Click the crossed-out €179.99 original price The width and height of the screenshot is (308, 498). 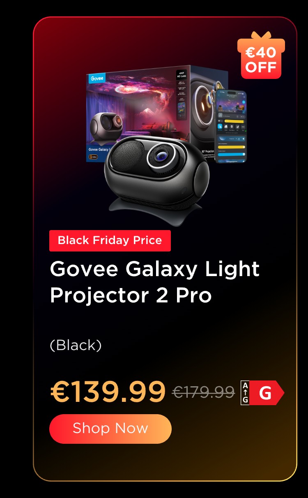point(203,392)
